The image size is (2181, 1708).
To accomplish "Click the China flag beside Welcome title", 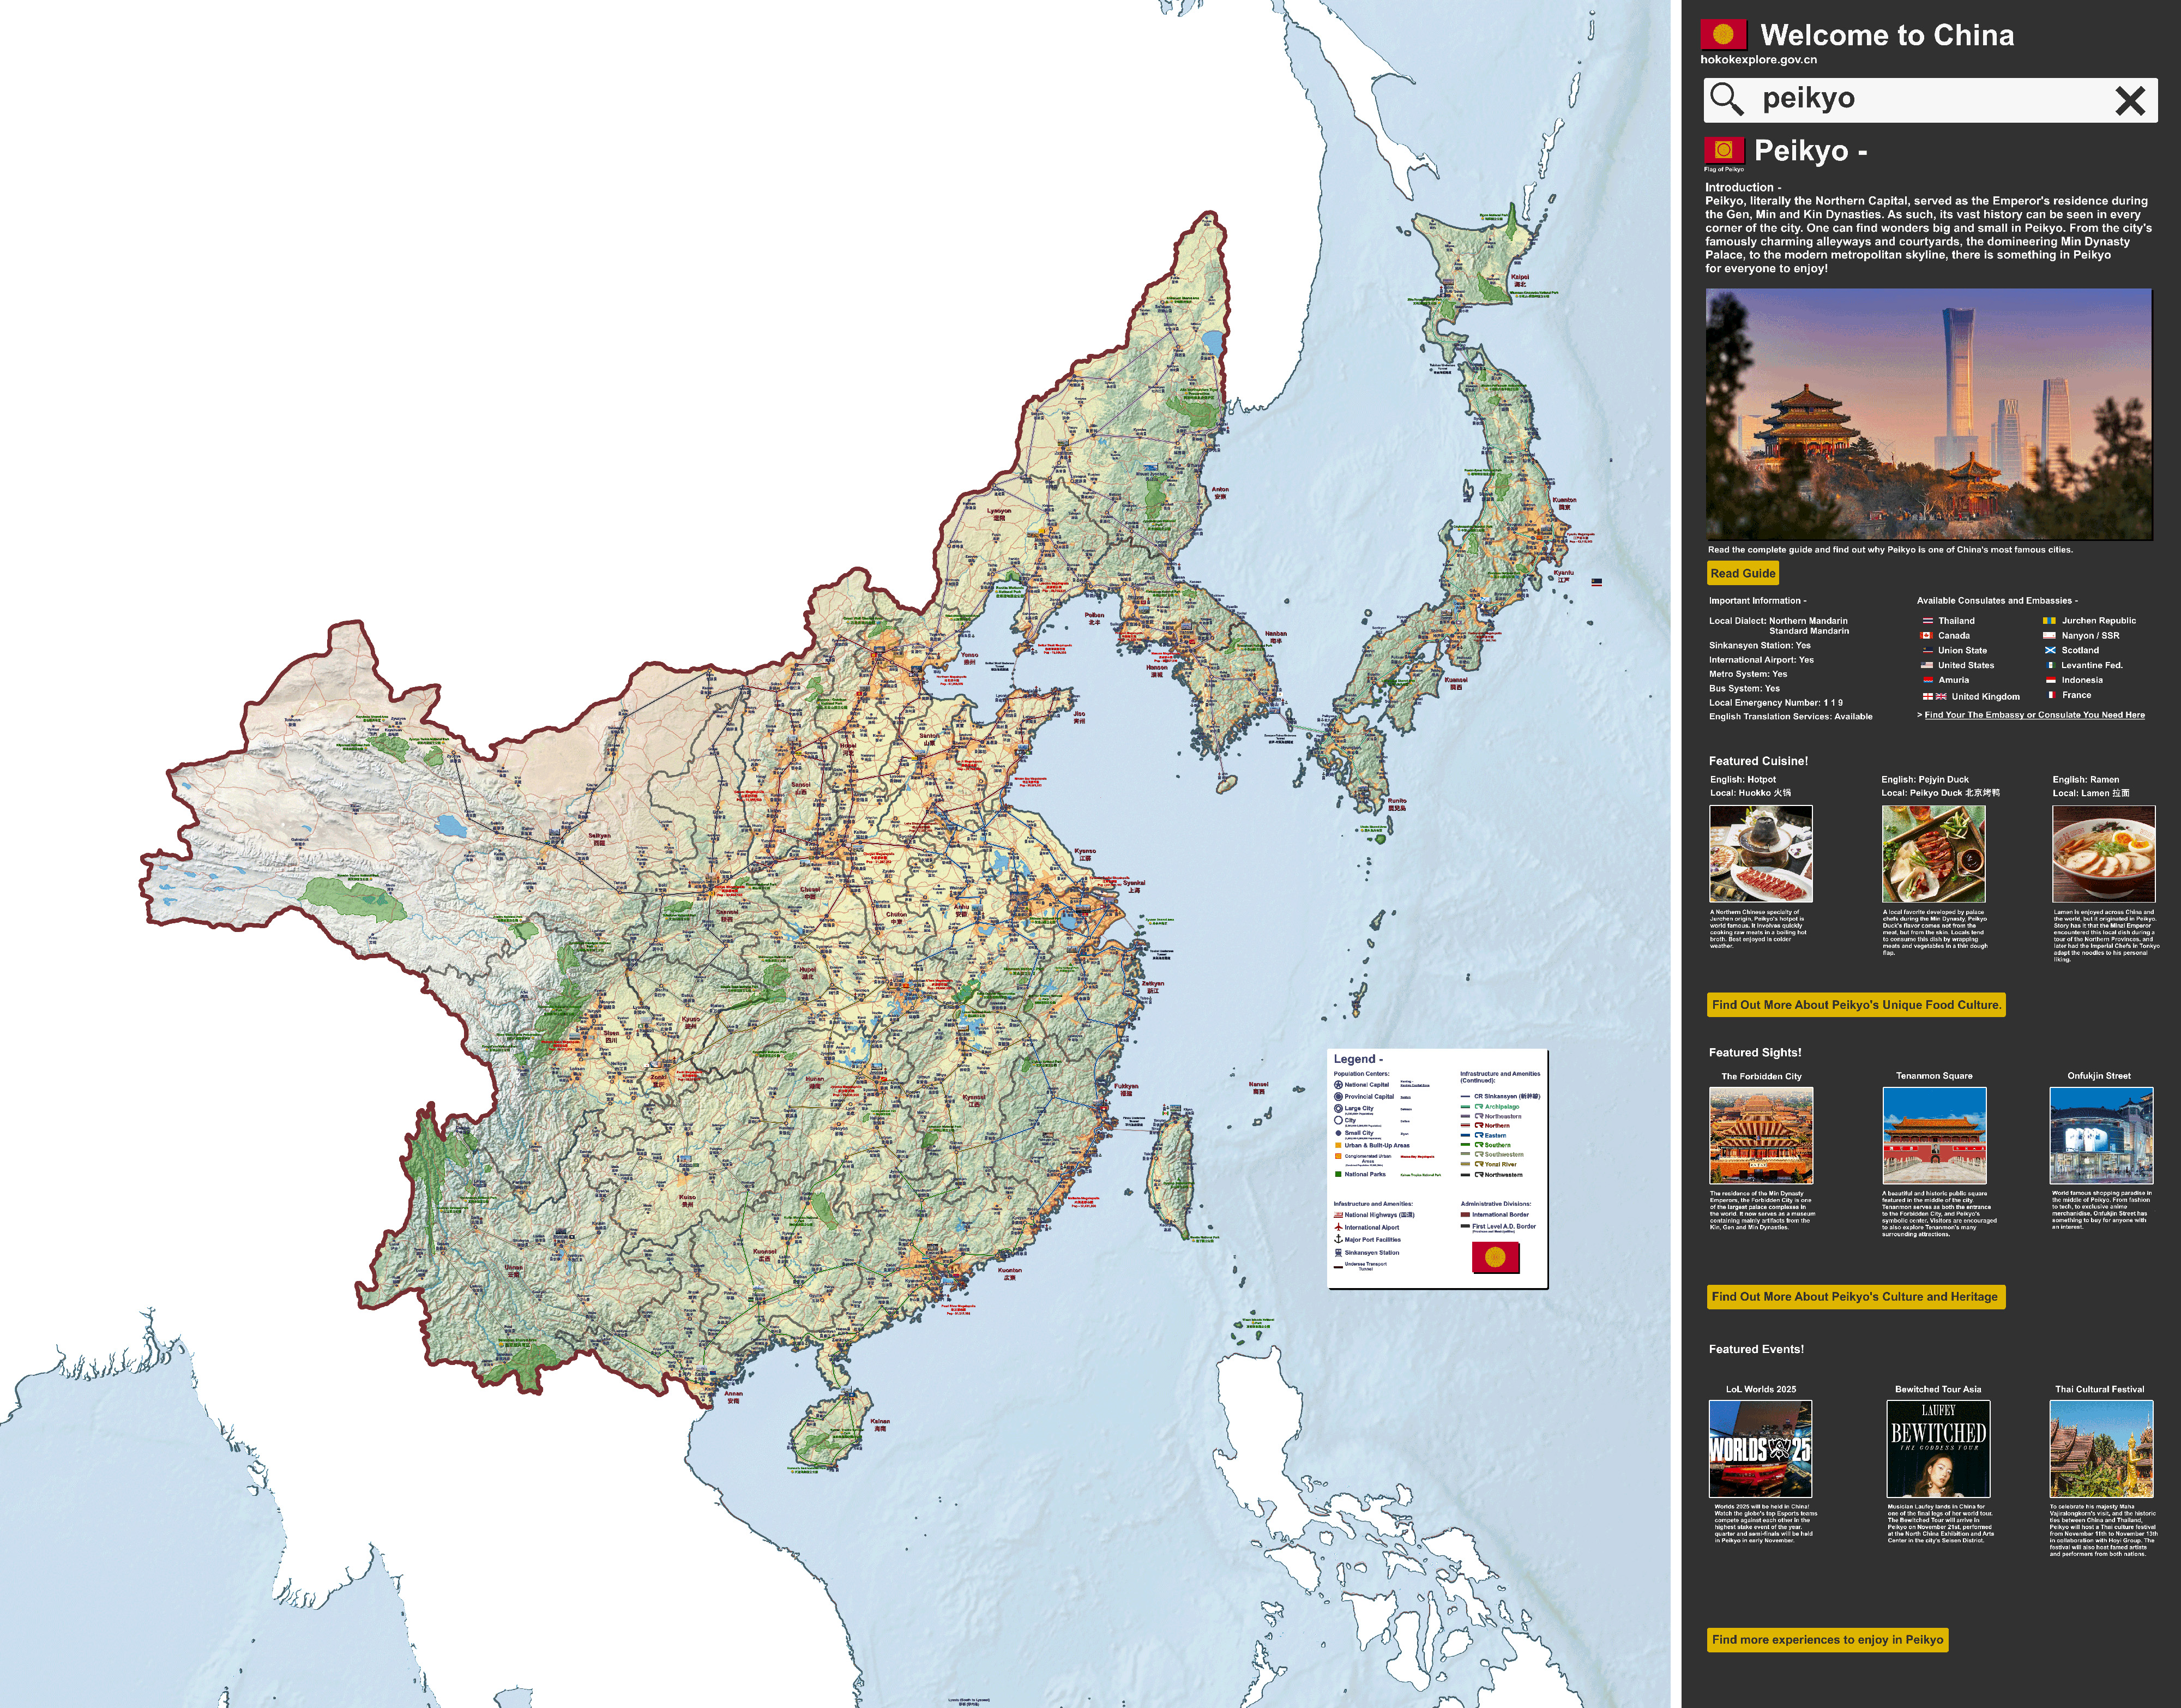I will pos(1723,35).
